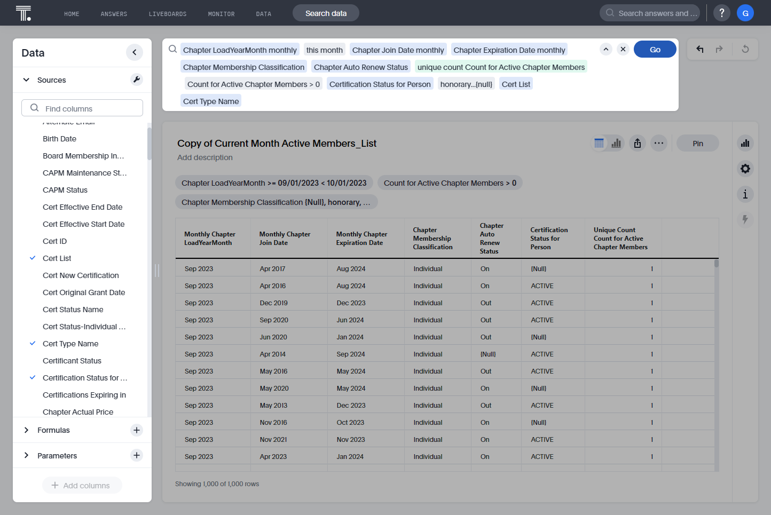Click the redo arrow icon
Image resolution: width=771 pixels, height=515 pixels.
point(719,49)
